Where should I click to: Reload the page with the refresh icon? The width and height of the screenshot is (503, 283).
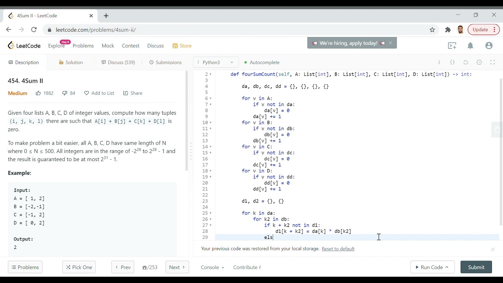[34, 29]
